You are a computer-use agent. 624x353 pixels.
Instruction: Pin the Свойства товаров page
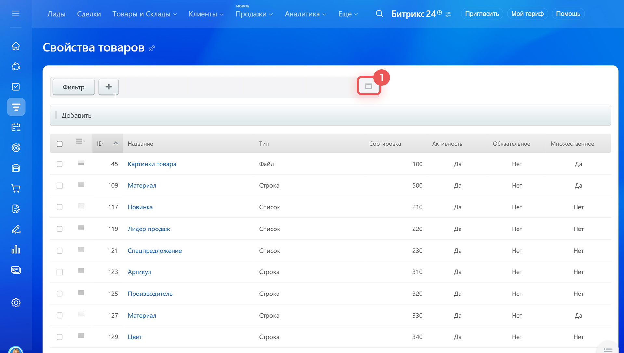[152, 48]
